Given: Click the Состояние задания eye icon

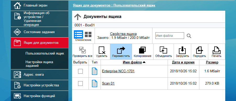Looking at the screenshot, I should (18, 32).
